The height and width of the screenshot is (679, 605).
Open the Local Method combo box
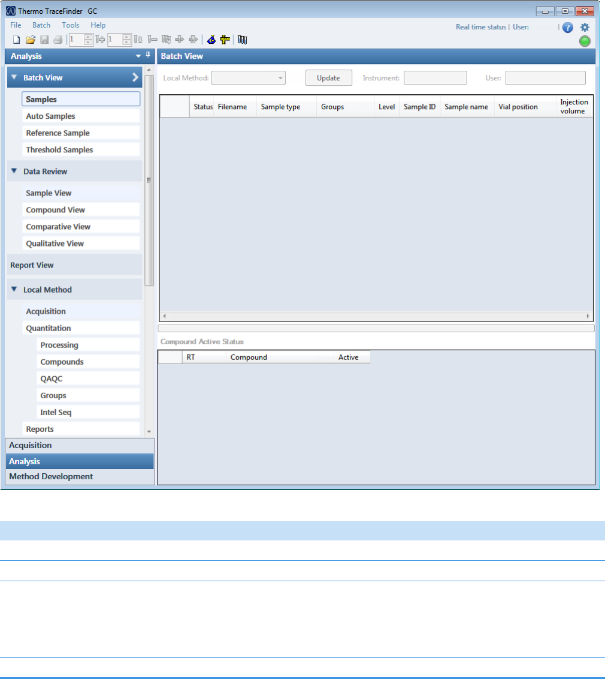248,78
